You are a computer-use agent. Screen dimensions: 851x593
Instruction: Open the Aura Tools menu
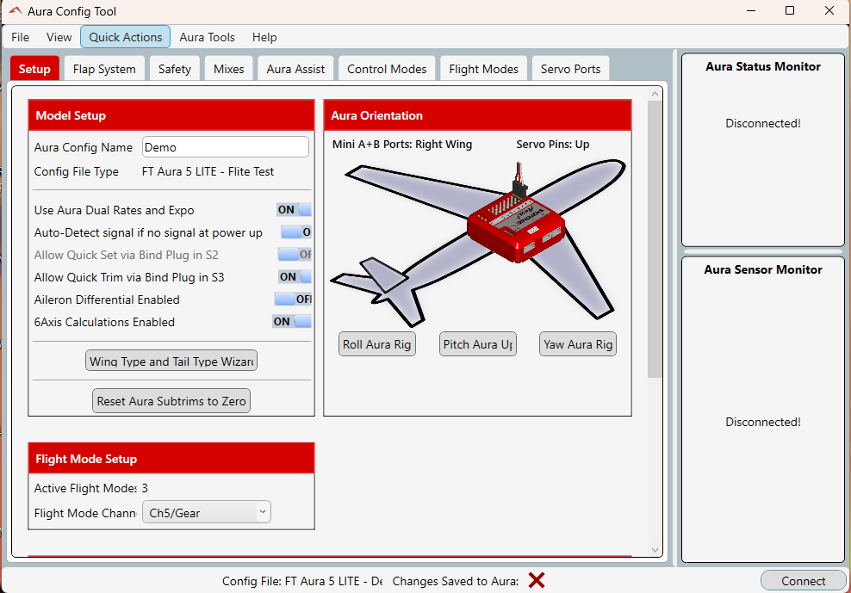(x=207, y=37)
